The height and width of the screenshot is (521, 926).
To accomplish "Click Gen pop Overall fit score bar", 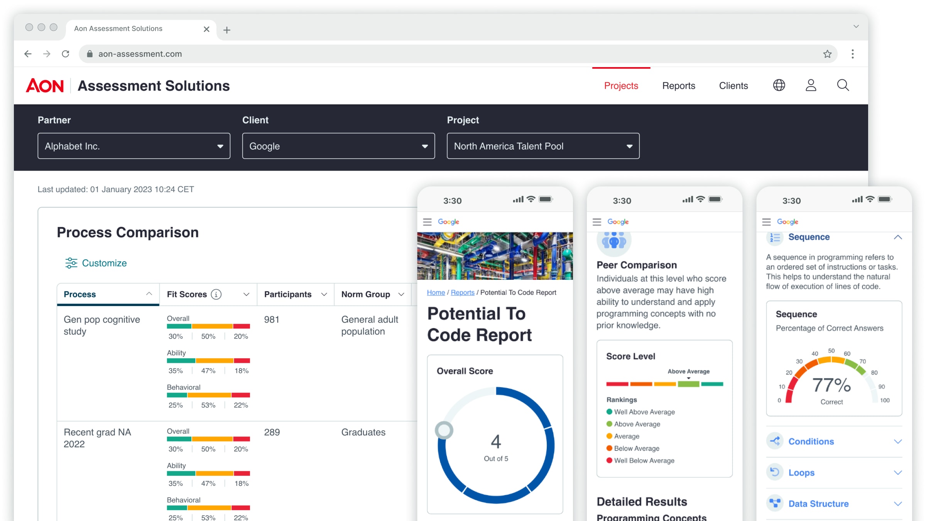I will (x=208, y=326).
